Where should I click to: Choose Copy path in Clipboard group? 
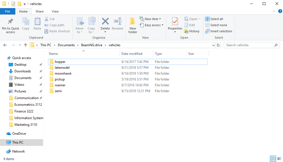click(54, 25)
